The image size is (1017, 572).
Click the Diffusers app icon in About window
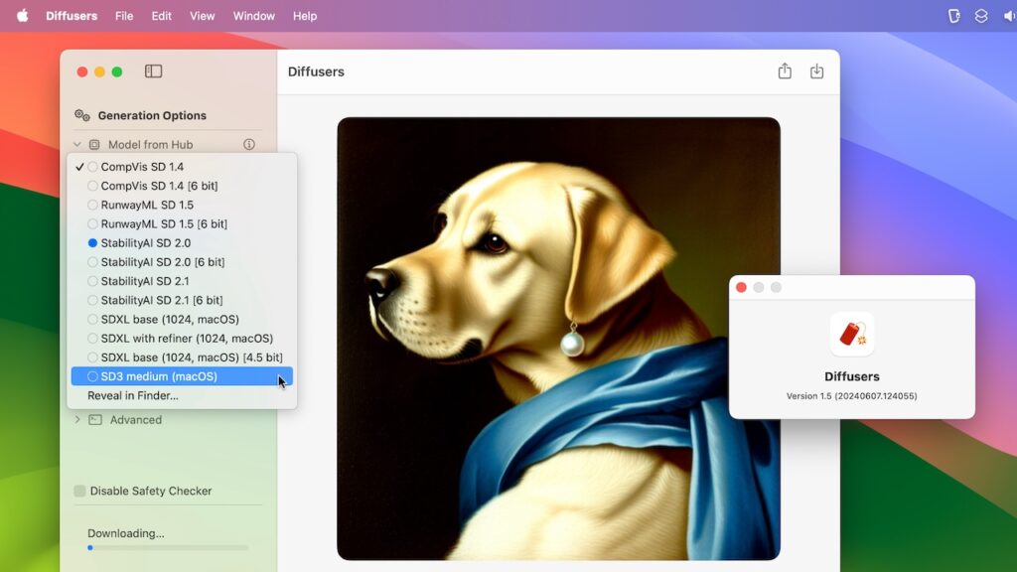pos(851,334)
